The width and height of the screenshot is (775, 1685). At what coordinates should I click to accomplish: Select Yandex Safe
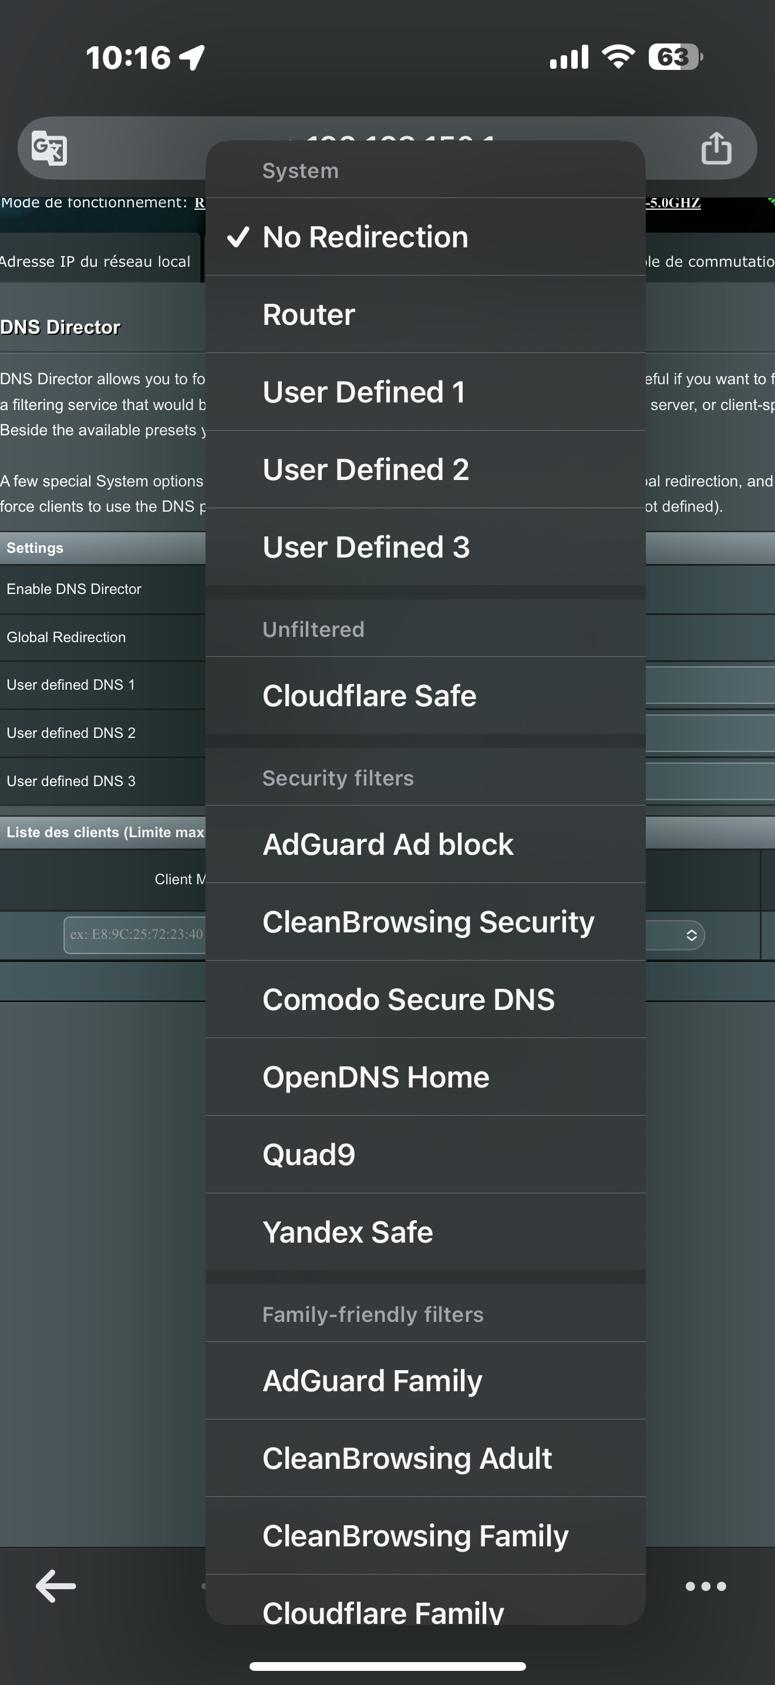coord(426,1231)
